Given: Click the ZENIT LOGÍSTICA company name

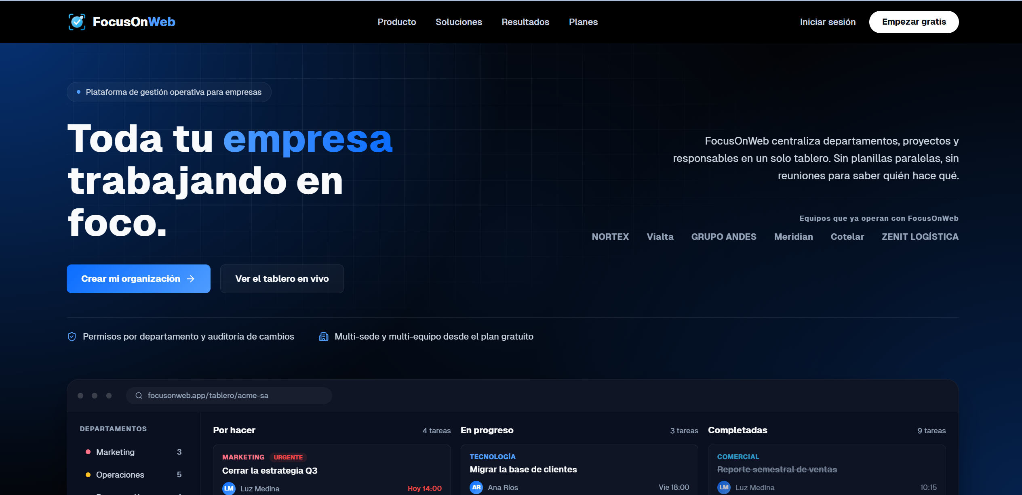Looking at the screenshot, I should pyautogui.click(x=920, y=237).
